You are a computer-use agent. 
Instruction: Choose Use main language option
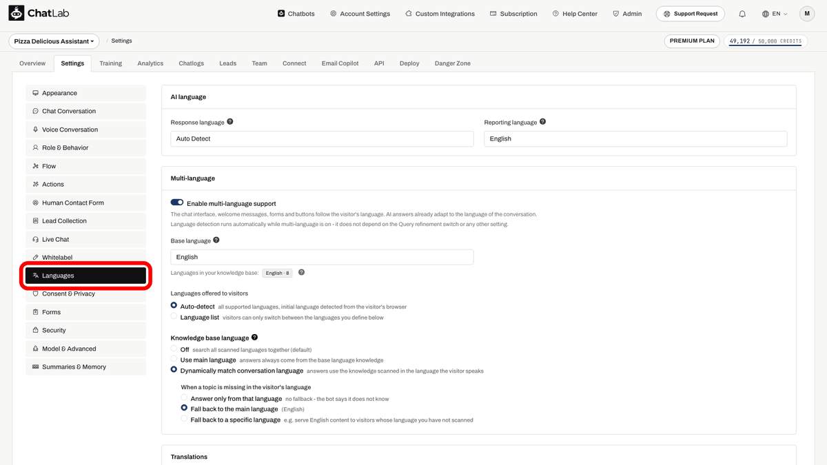(174, 359)
